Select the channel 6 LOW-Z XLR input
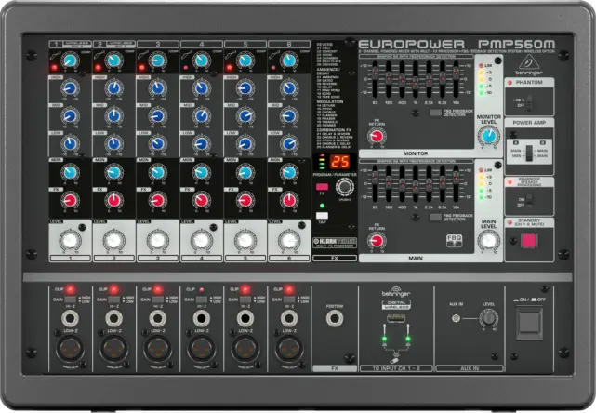 (289, 348)
